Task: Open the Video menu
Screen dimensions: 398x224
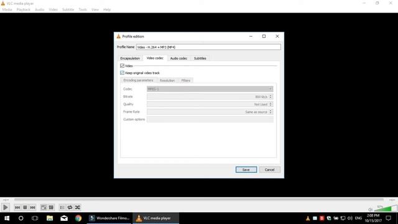Action: click(53, 10)
